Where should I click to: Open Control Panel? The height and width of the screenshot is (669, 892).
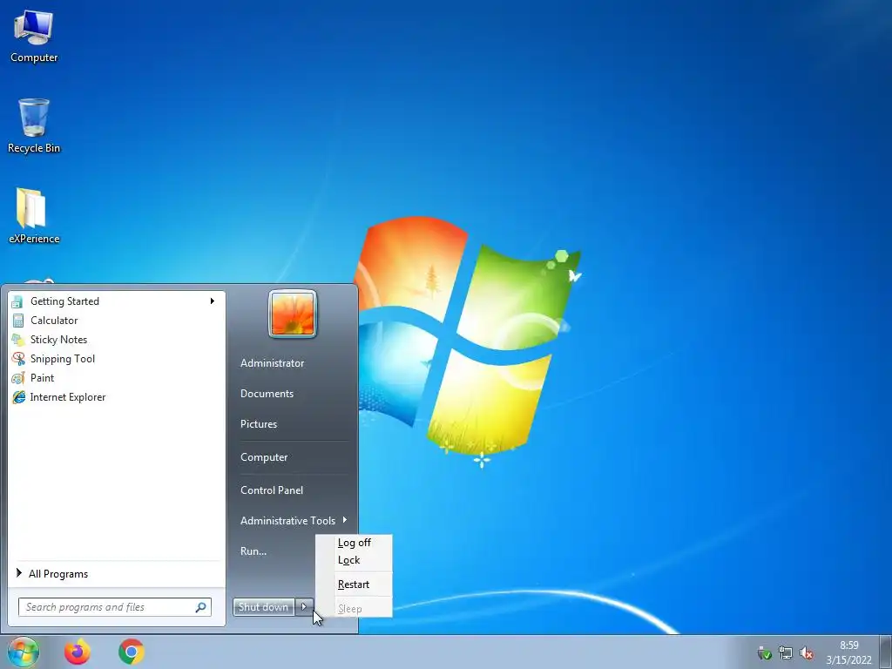click(272, 490)
